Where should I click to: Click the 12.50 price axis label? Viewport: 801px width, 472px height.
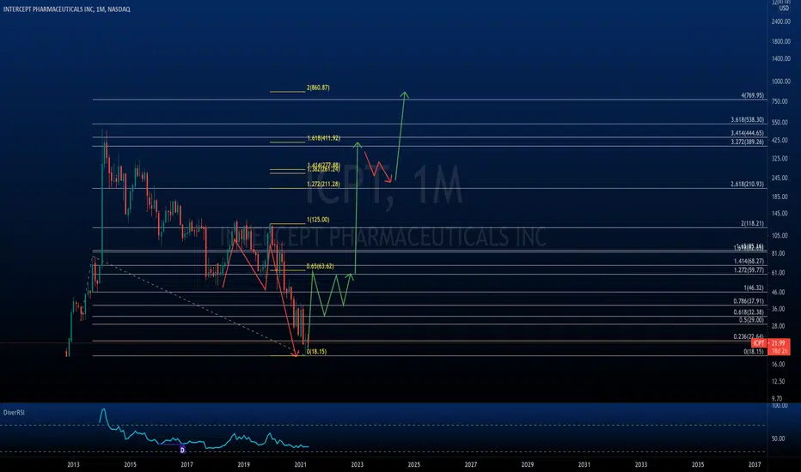pyautogui.click(x=778, y=382)
